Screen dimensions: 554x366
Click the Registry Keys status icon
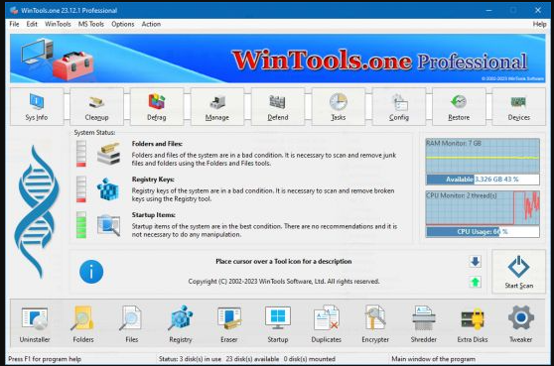[108, 189]
